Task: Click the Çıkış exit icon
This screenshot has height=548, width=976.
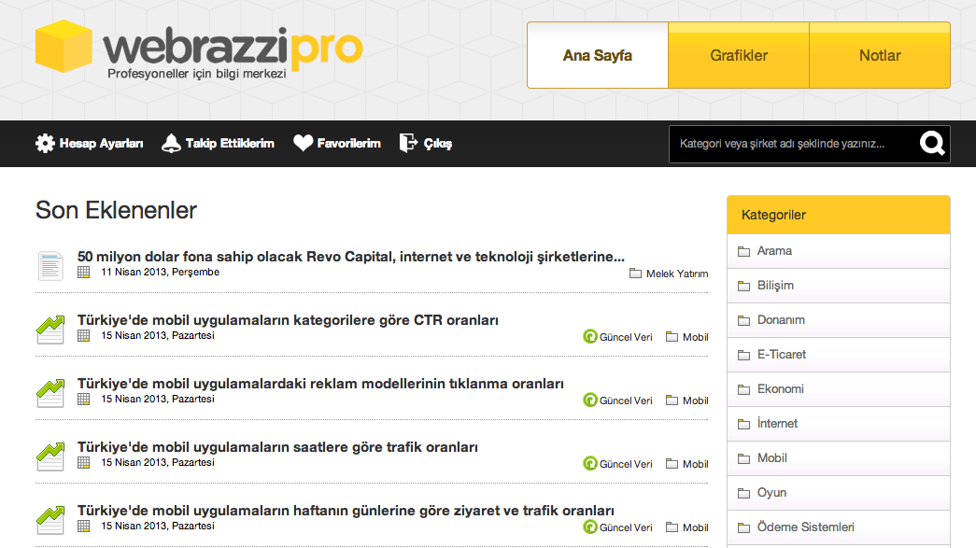Action: coord(408,143)
